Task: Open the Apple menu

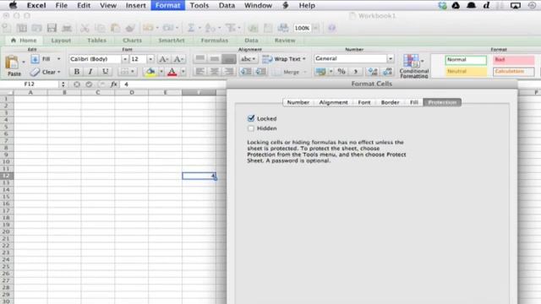Action: (13, 5)
